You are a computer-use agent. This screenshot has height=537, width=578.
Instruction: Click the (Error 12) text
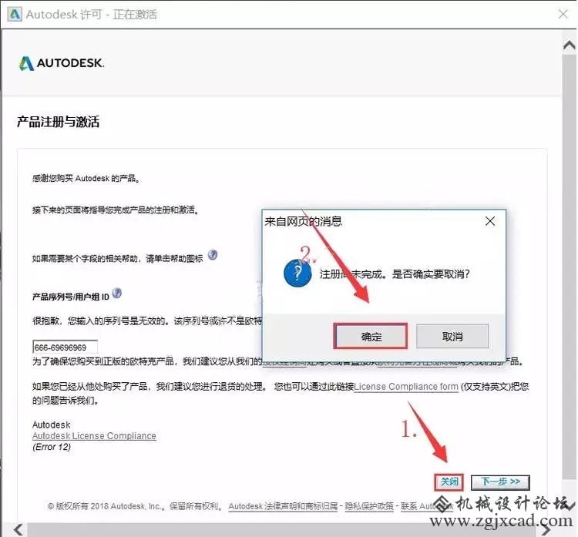click(52, 447)
